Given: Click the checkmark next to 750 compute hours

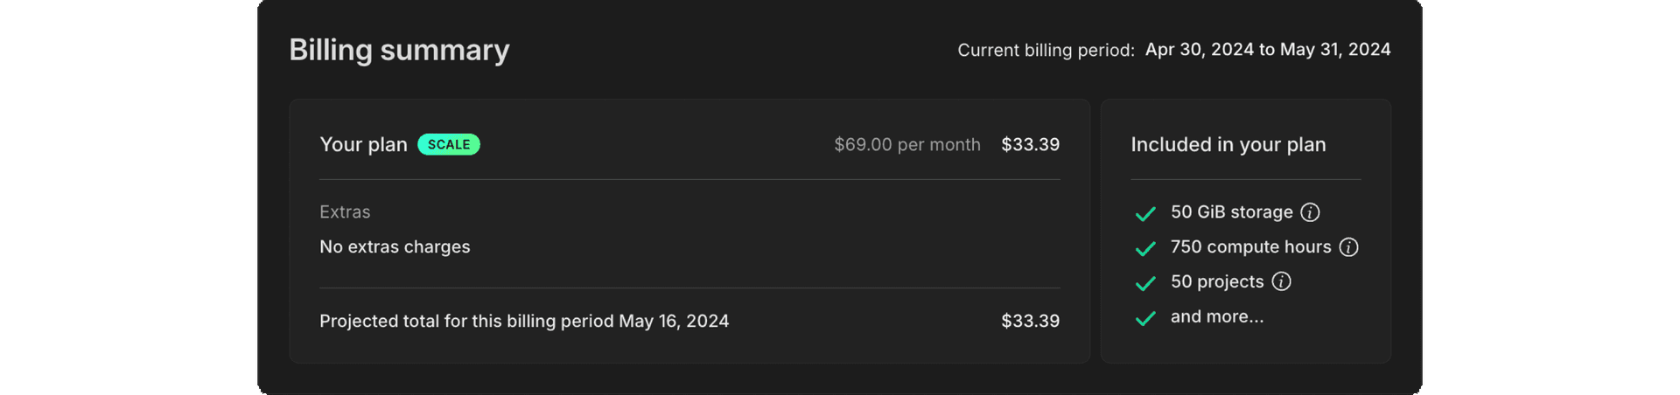Looking at the screenshot, I should [x=1145, y=248].
